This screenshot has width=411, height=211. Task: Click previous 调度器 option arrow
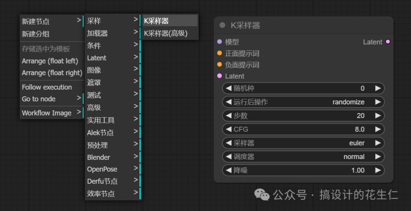(x=229, y=157)
